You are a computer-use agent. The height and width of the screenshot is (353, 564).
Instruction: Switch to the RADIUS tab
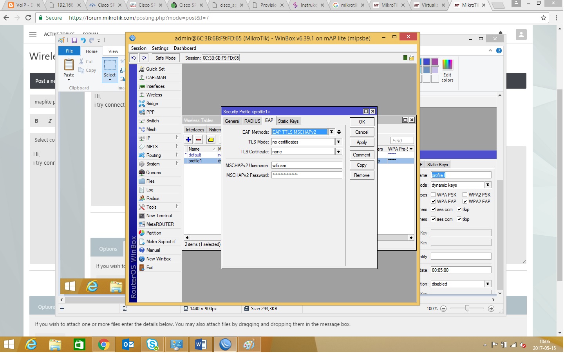coord(252,121)
